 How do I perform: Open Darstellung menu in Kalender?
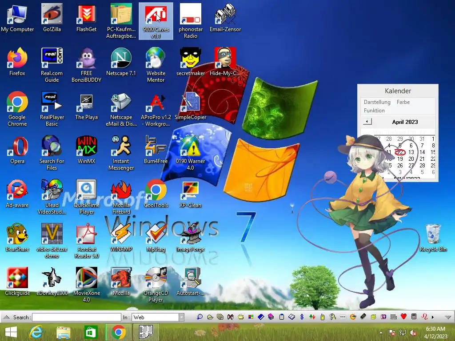click(x=377, y=102)
